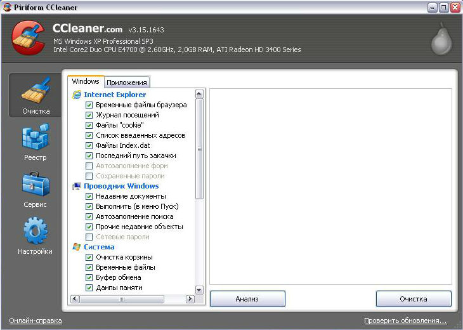
Task: Toggle Дампы памяти checkbox
Action: point(89,287)
